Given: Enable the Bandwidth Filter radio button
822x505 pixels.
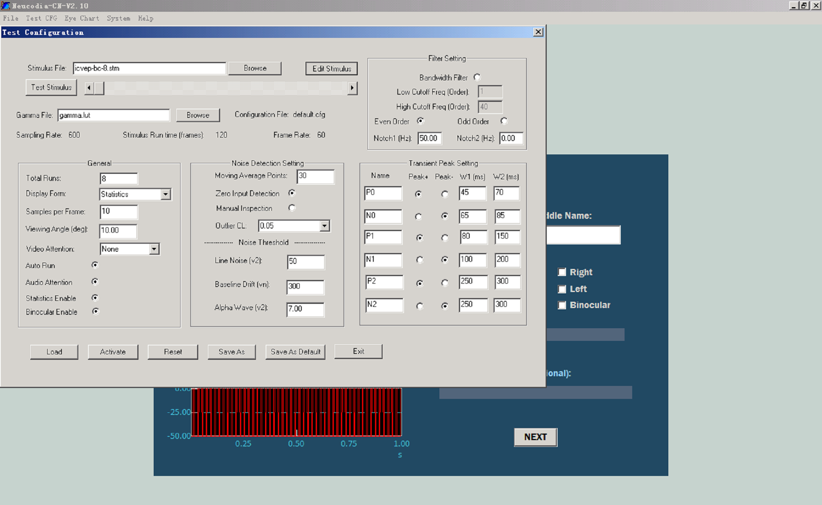Looking at the screenshot, I should click(477, 77).
